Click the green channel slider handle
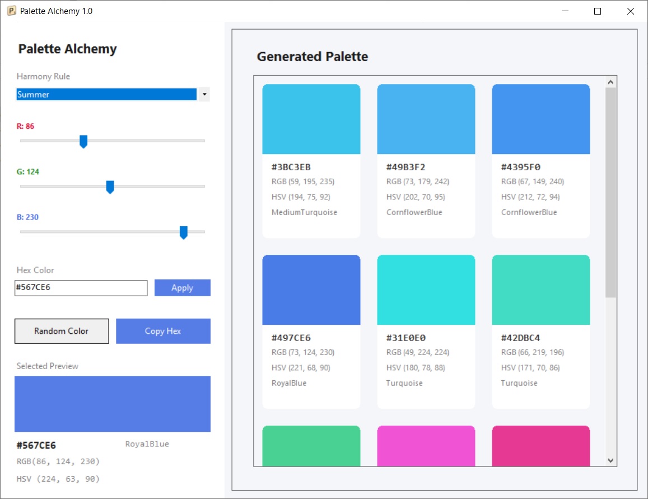The width and height of the screenshot is (648, 499). coord(110,186)
